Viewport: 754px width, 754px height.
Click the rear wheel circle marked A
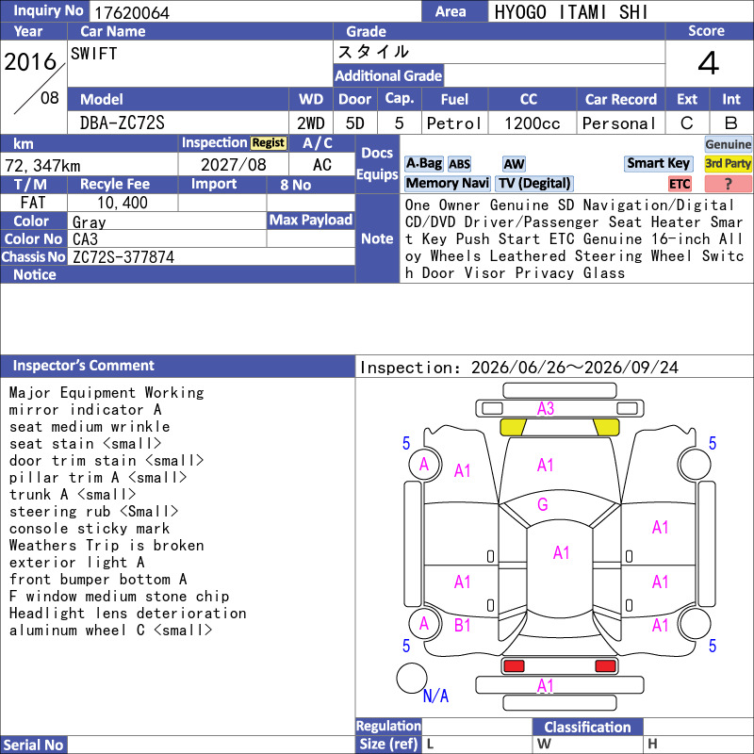point(425,624)
